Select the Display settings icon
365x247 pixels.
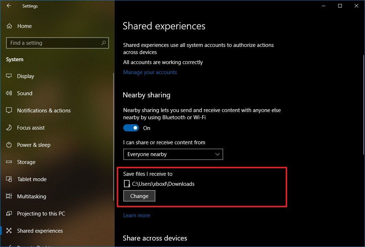click(x=10, y=76)
